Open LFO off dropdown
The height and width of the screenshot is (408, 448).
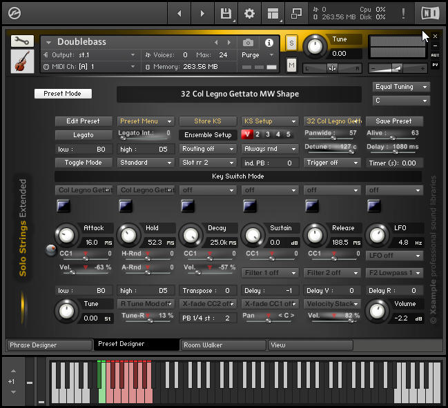click(x=394, y=256)
